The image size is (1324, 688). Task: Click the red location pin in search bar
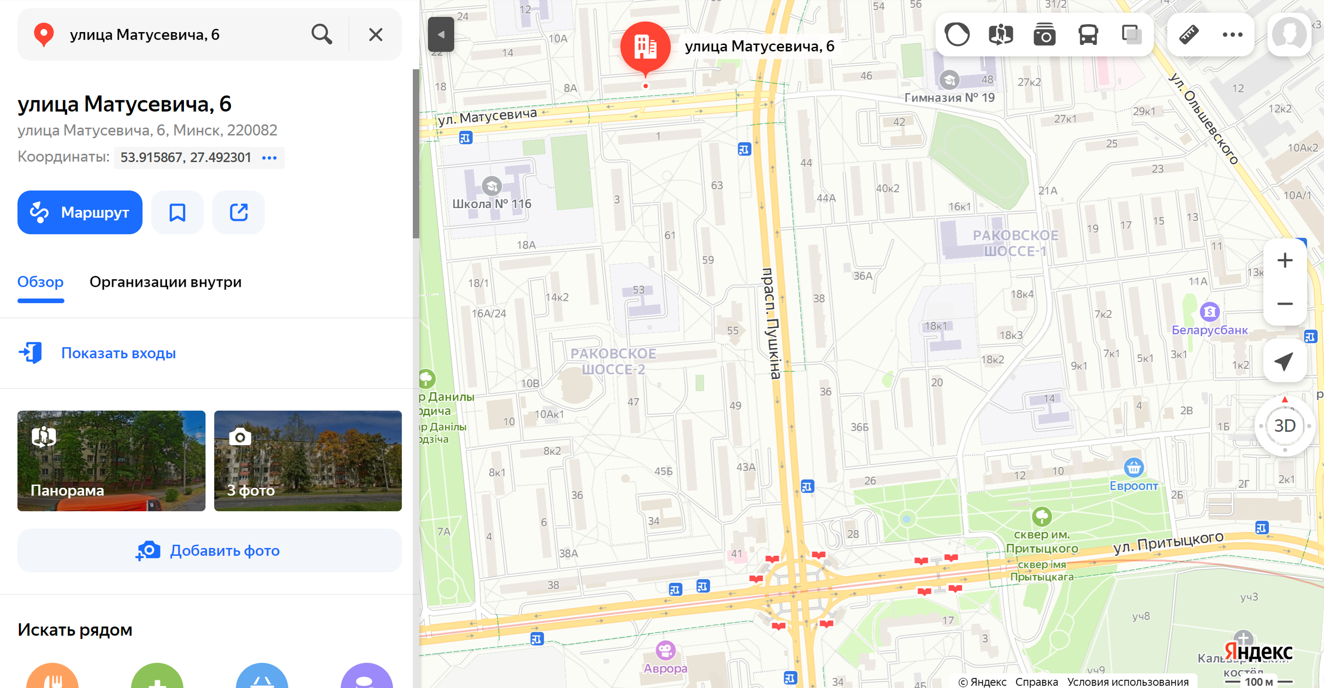pos(44,34)
